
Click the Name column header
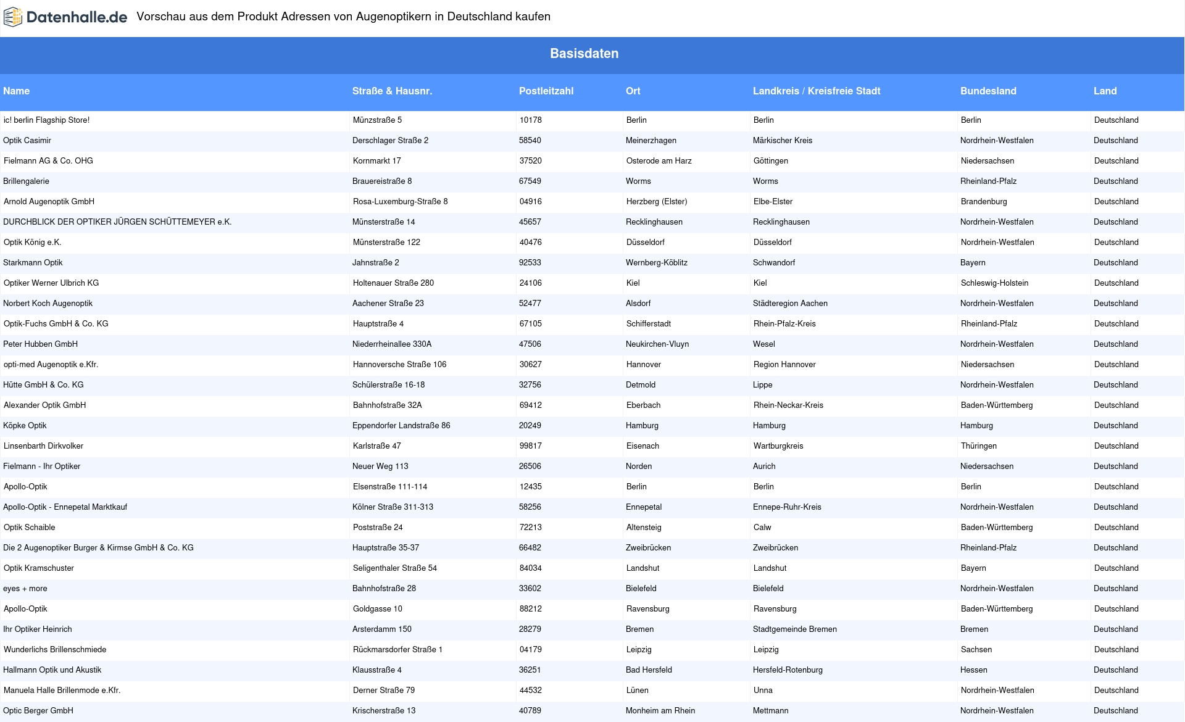[16, 91]
